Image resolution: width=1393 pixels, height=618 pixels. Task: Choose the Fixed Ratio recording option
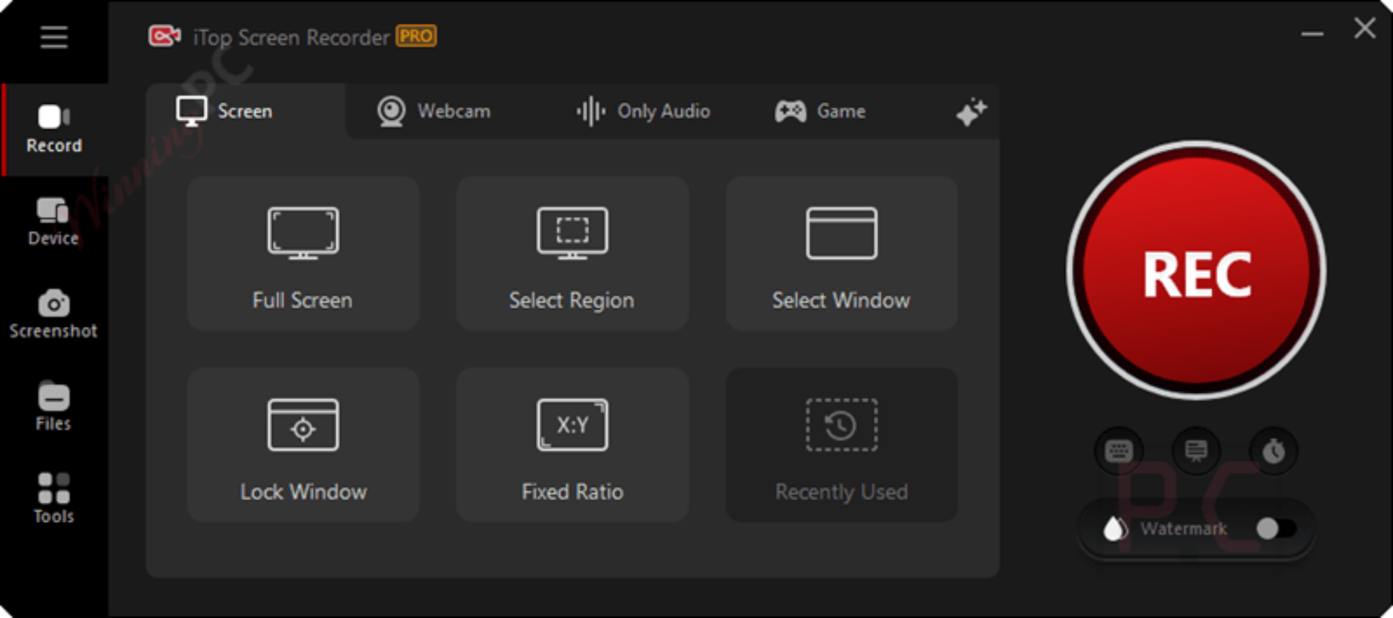[x=572, y=447]
